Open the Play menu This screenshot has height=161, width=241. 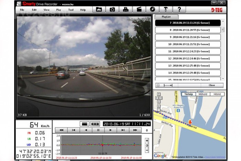tap(59, 10)
